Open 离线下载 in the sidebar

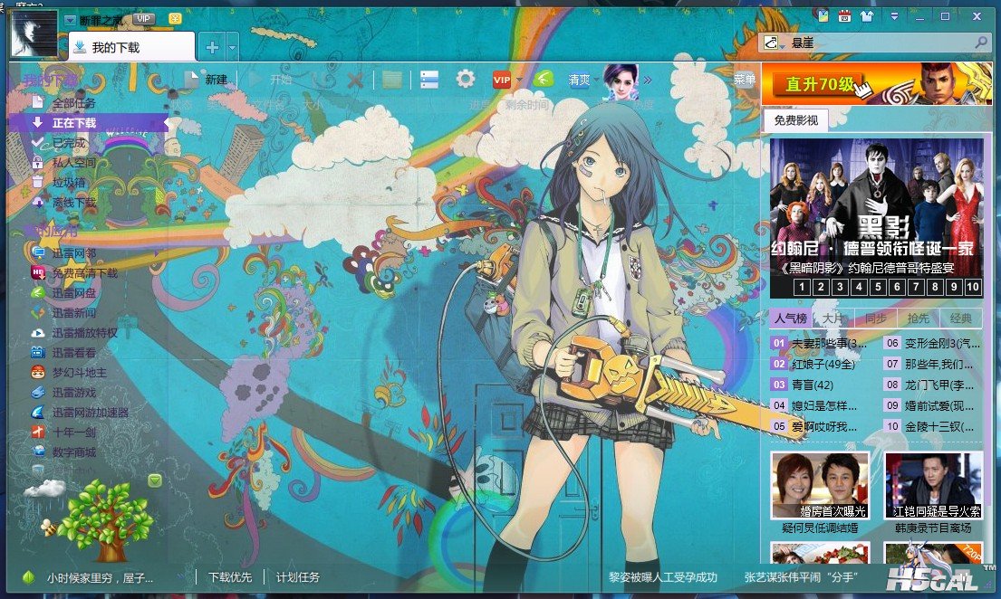73,202
